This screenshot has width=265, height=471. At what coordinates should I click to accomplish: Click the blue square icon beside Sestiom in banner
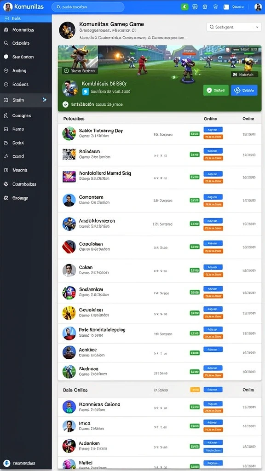click(85, 92)
